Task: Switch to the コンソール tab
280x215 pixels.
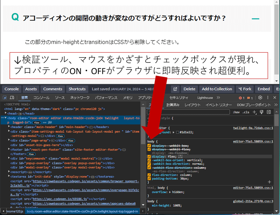Action: [41, 98]
